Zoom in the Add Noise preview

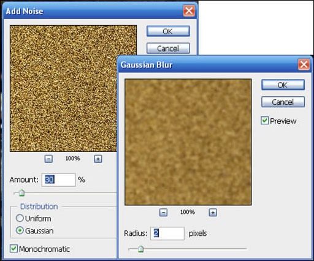pyautogui.click(x=98, y=159)
